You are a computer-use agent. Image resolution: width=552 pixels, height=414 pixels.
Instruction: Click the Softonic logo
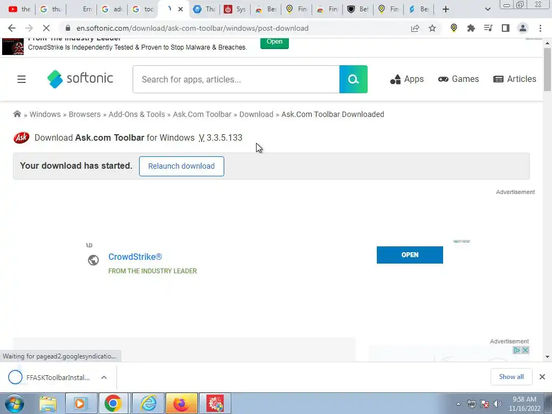coord(80,79)
